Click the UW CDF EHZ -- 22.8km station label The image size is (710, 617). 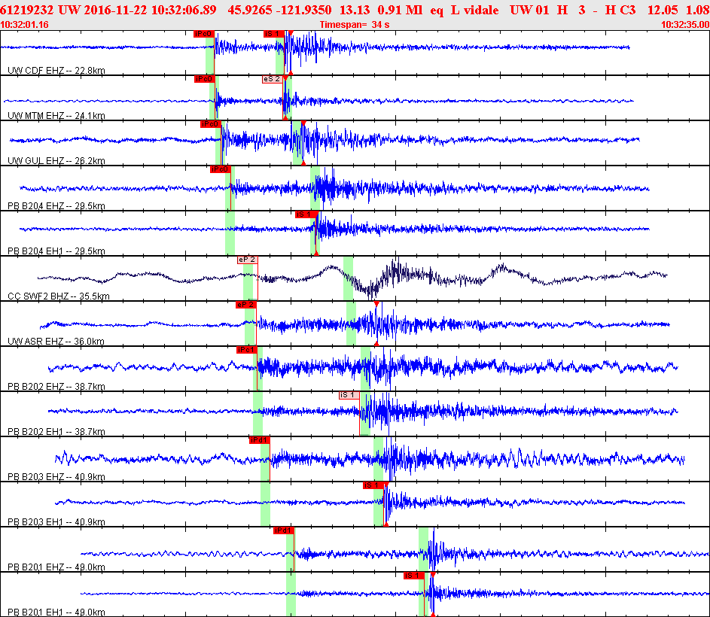pyautogui.click(x=56, y=70)
